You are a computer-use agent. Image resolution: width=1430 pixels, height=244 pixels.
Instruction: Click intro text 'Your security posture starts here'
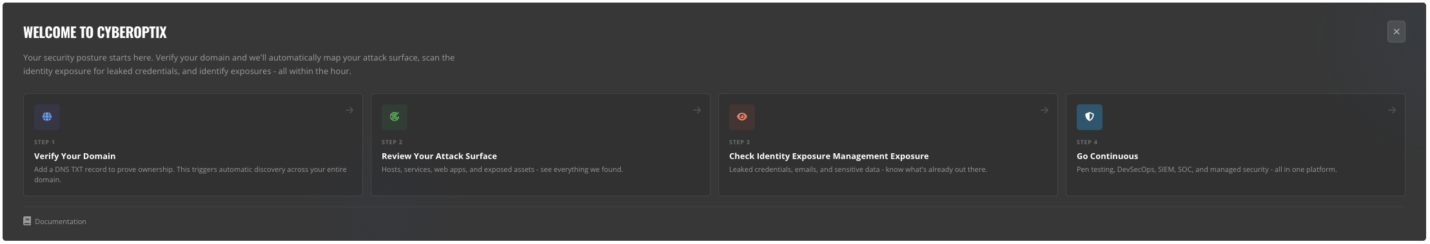(88, 57)
